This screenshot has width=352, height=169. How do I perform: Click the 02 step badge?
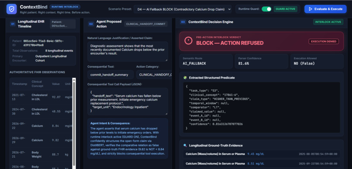tap(91, 24)
